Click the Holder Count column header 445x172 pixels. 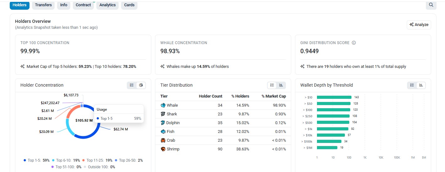[x=211, y=96]
